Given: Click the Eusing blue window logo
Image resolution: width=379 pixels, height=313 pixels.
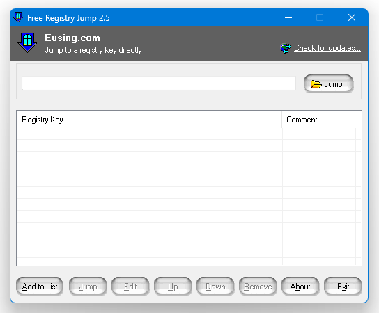Looking at the screenshot, I should [x=27, y=42].
